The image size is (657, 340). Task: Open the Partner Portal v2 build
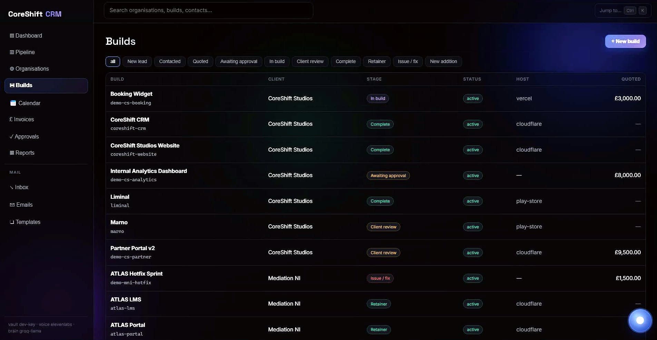click(x=375, y=253)
